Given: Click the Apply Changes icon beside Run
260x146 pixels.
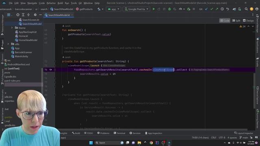Looking at the screenshot, I should (x=159, y=9).
